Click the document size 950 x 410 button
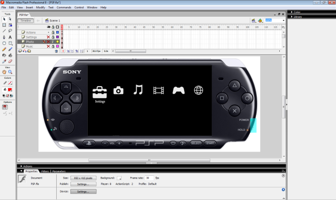 pos(84,178)
